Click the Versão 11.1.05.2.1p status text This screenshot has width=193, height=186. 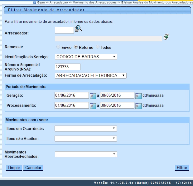143,183
